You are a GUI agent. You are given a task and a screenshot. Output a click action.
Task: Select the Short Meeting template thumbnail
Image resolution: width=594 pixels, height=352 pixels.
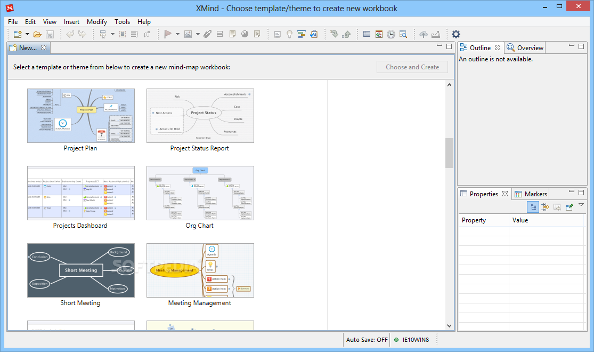coord(80,270)
